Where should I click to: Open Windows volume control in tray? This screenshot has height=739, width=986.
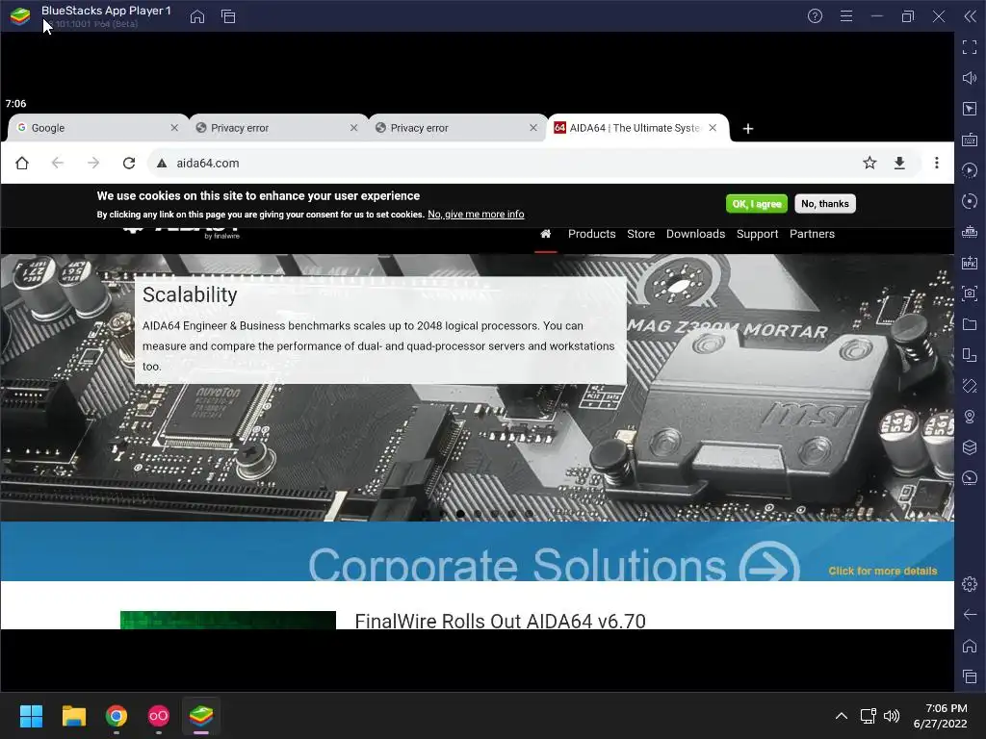click(891, 716)
